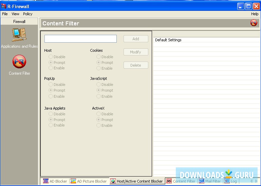Select Java Applets Enable radio button
The height and width of the screenshot is (186, 261).
(x=51, y=125)
